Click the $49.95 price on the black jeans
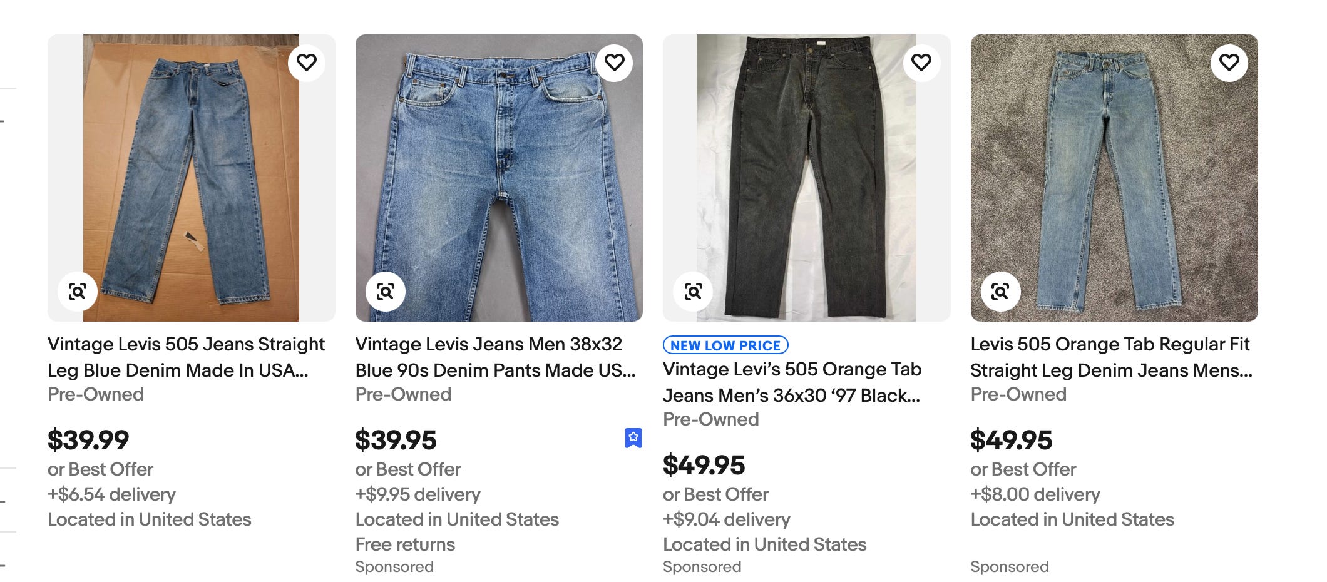The image size is (1327, 582). (x=704, y=465)
